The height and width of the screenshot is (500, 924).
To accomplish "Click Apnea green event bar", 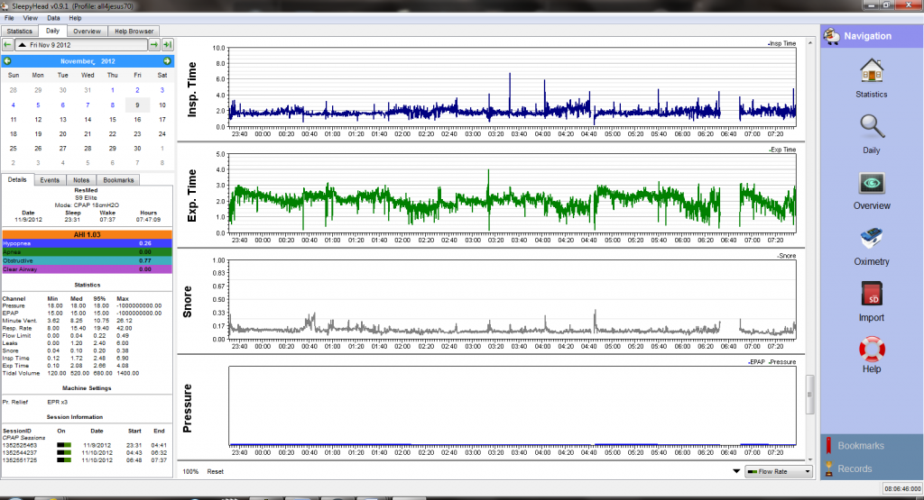I will [x=88, y=251].
